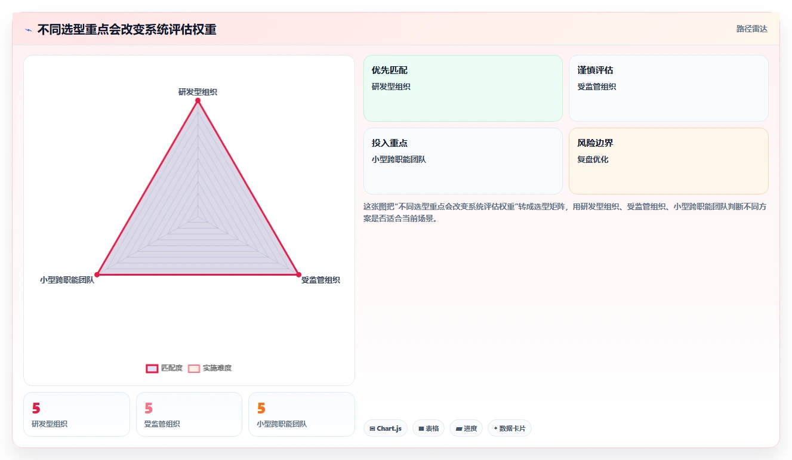
Task: Click the 数据卡片 tag icon
Action: pos(495,428)
